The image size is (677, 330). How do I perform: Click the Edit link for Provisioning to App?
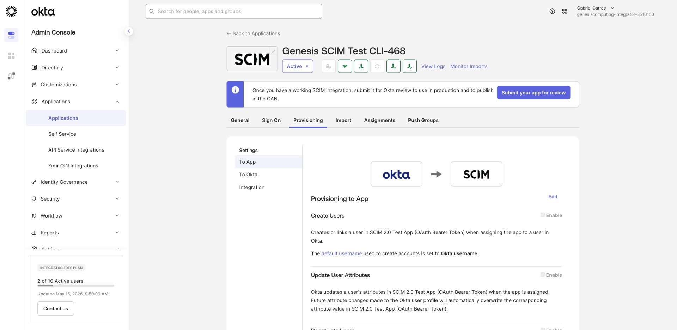coord(553,197)
